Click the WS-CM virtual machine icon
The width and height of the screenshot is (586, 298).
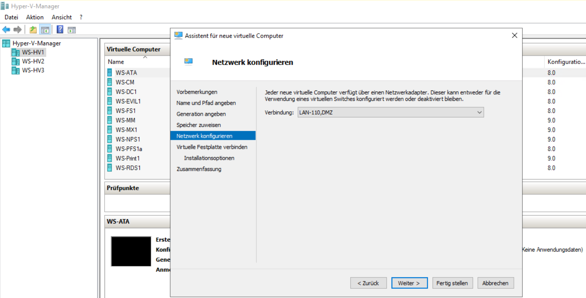click(x=110, y=82)
